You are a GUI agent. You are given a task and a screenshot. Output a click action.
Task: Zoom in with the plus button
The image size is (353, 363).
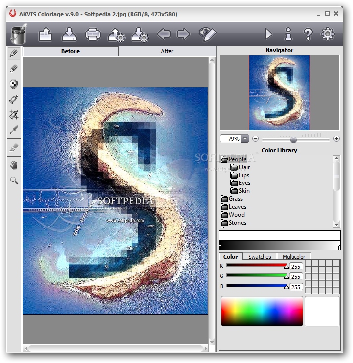click(336, 138)
